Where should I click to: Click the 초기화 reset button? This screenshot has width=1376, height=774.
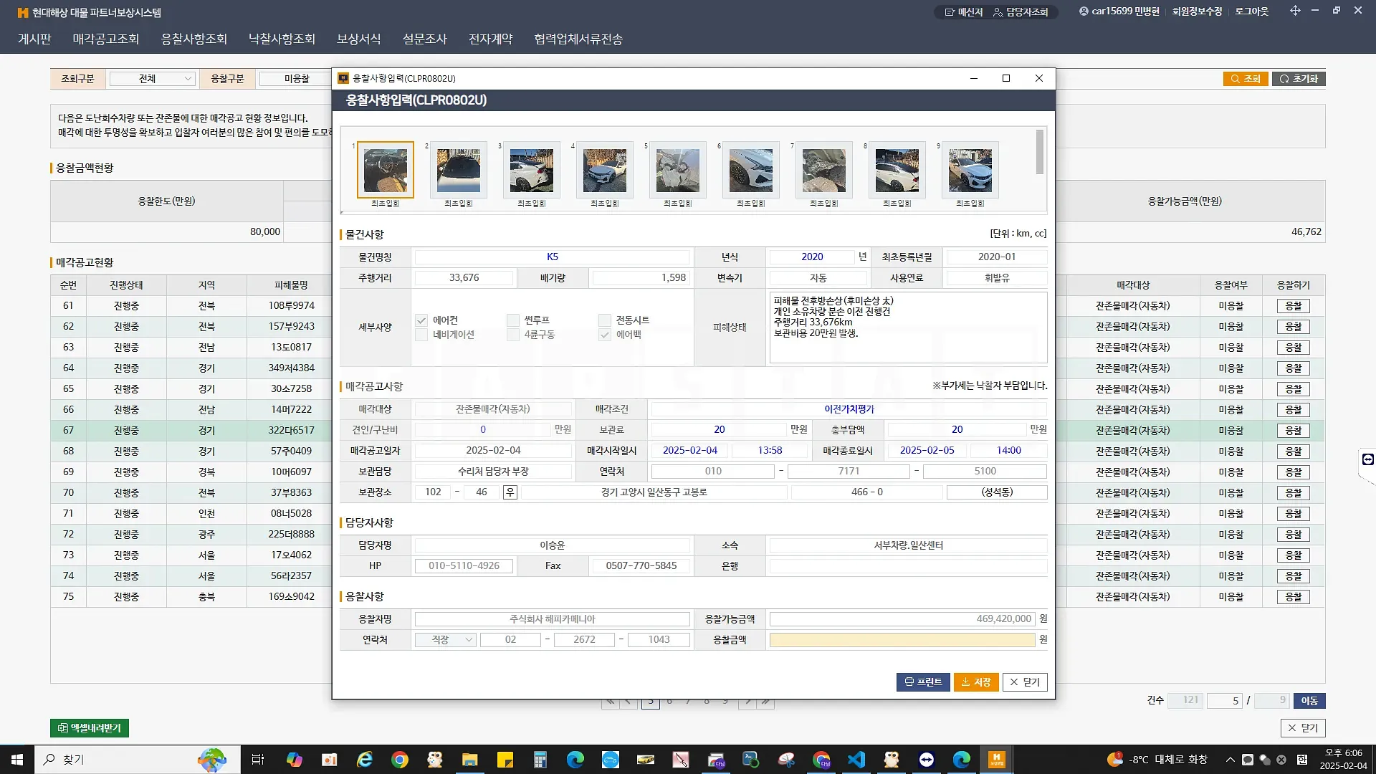1299,79
